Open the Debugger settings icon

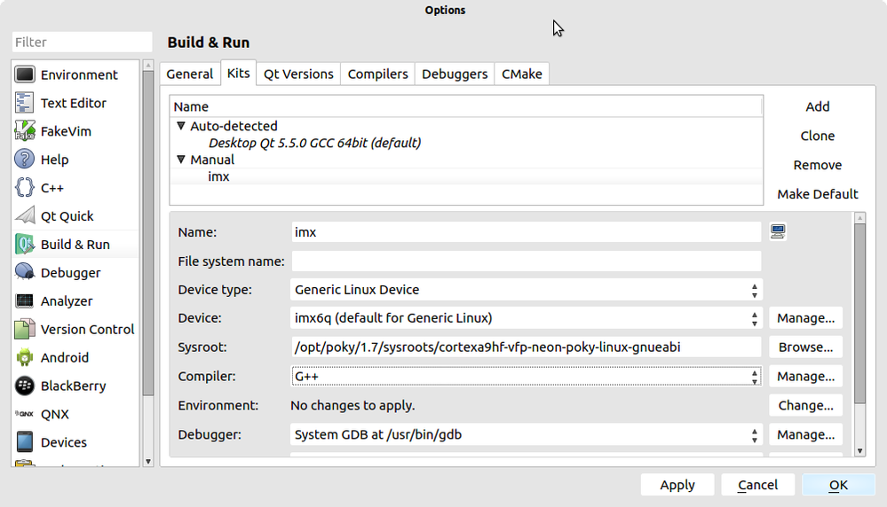pos(25,273)
